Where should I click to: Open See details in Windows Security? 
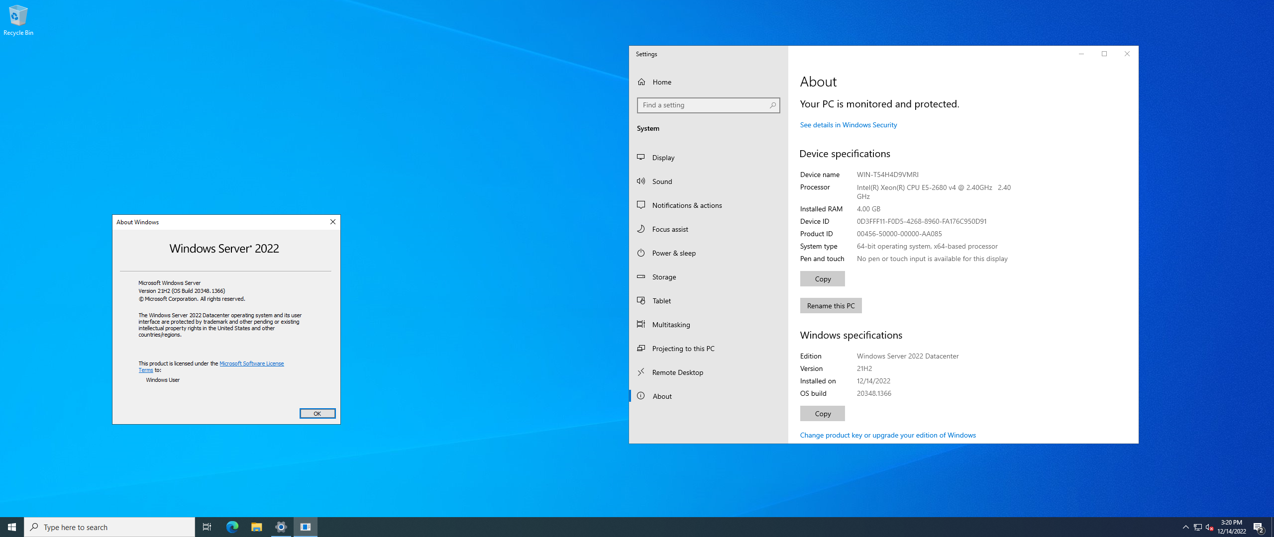coord(848,125)
